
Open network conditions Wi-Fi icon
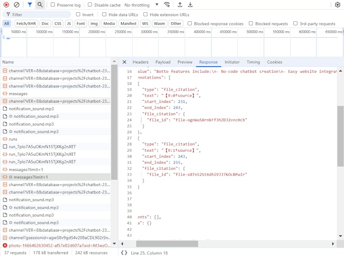(167, 5)
